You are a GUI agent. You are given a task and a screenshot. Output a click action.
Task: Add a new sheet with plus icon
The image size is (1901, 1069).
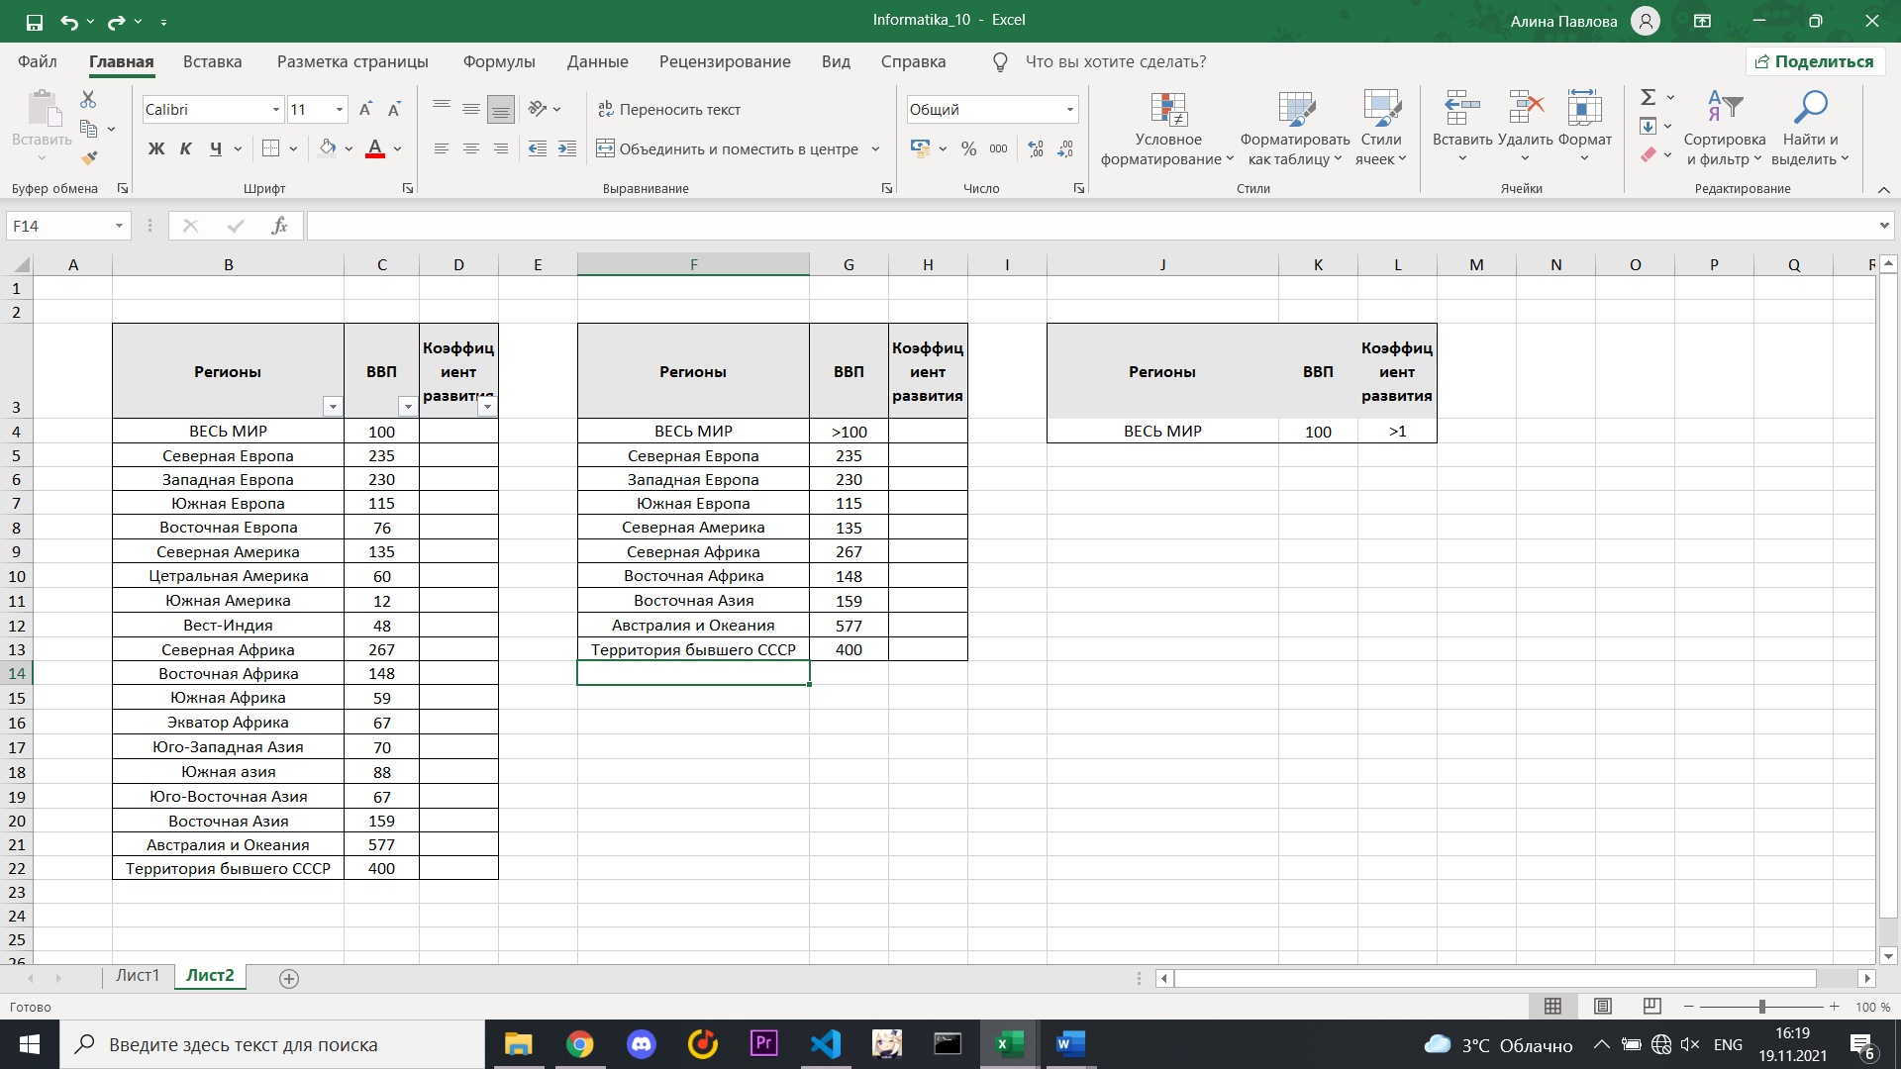pyautogui.click(x=289, y=978)
